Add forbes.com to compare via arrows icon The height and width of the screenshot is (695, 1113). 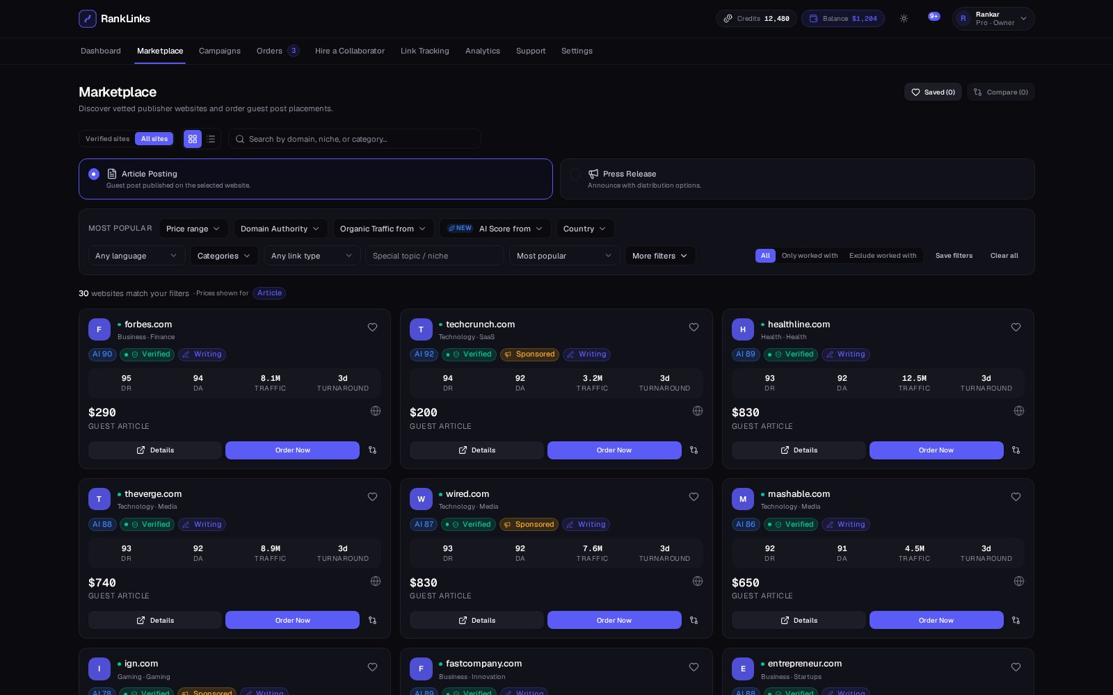point(372,450)
